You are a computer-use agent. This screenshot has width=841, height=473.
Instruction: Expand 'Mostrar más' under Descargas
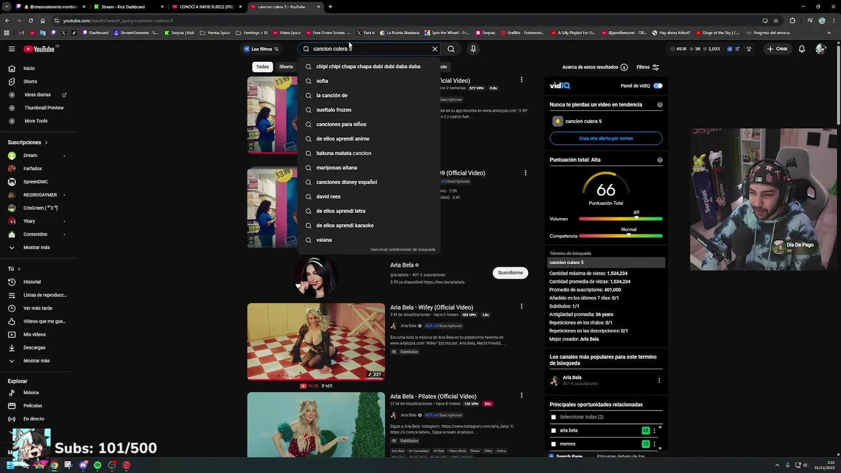click(37, 361)
